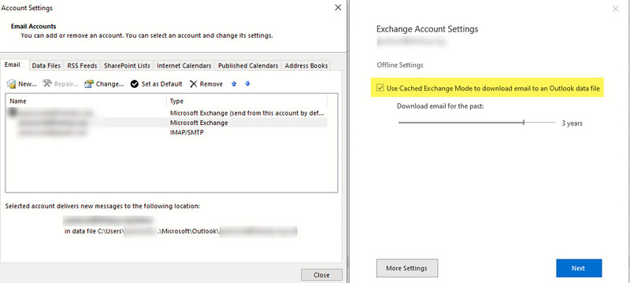Select the default Microsoft Exchange account row

(x=166, y=113)
